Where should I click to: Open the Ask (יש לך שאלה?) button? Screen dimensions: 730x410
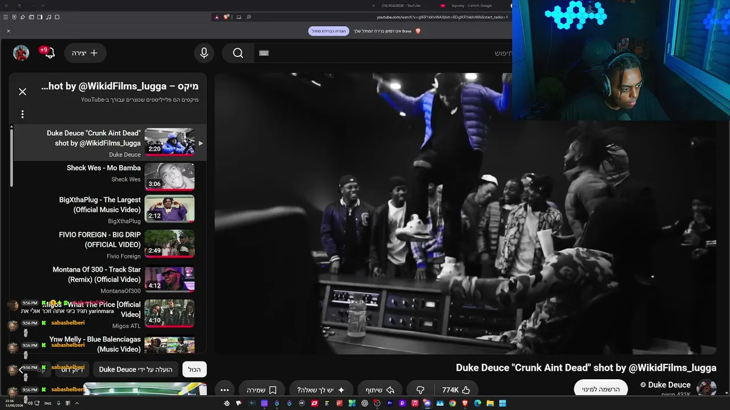point(321,390)
